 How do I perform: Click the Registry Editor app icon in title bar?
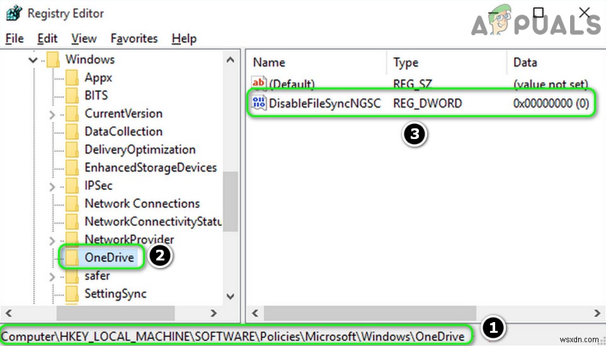click(x=14, y=13)
